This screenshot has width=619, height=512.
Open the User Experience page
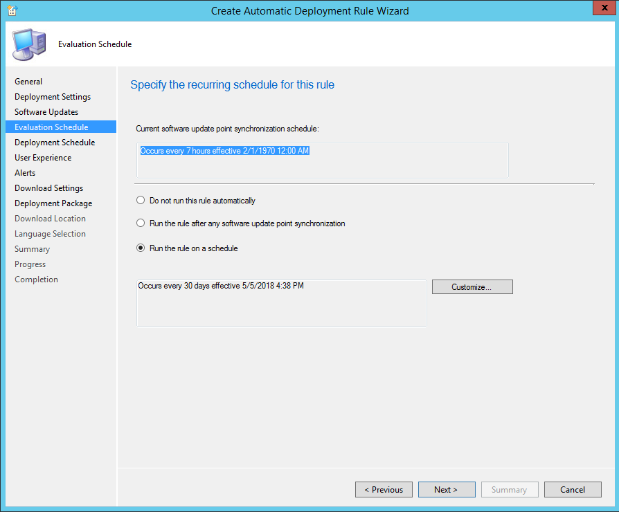(43, 158)
